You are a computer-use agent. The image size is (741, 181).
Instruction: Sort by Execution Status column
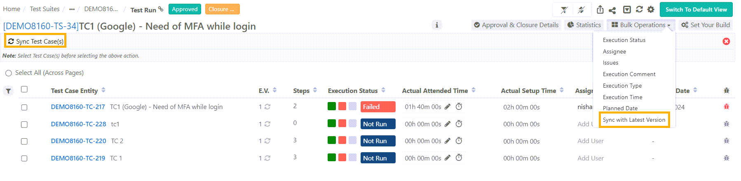(x=383, y=90)
